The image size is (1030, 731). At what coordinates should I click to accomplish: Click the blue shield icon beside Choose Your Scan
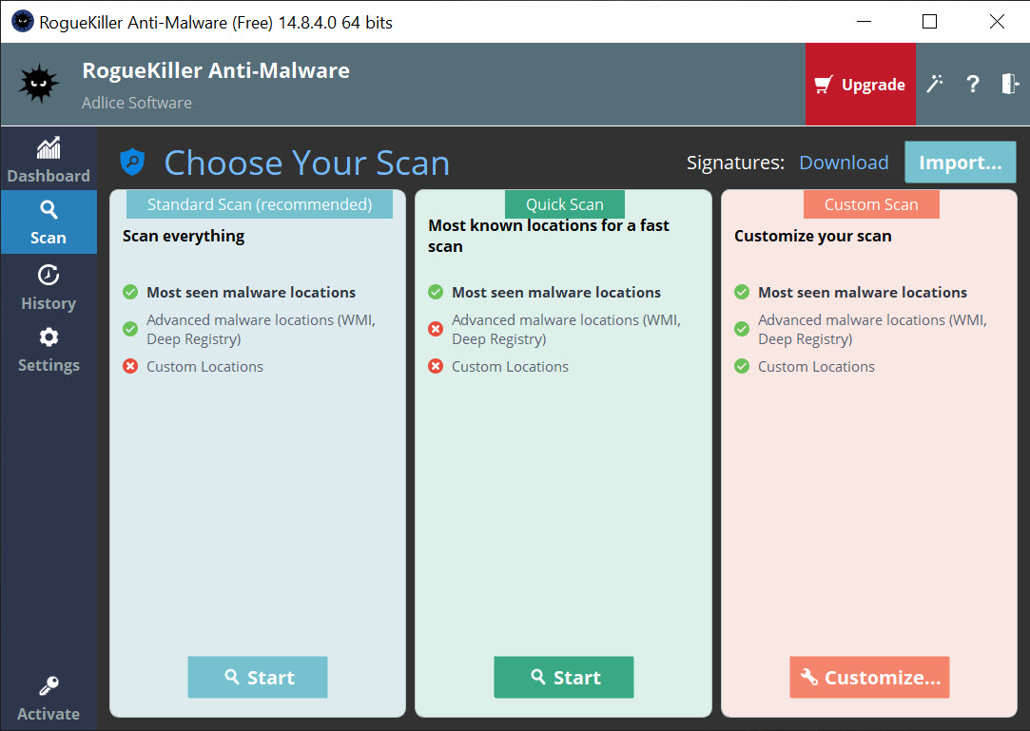[132, 162]
